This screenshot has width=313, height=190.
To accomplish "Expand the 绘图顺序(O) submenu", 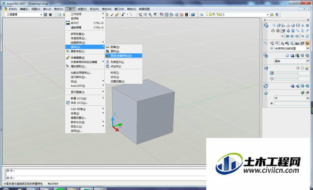I will [85, 43].
